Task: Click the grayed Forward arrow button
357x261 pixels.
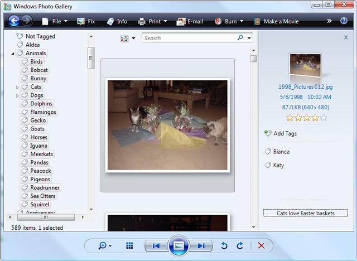Action: (x=27, y=21)
